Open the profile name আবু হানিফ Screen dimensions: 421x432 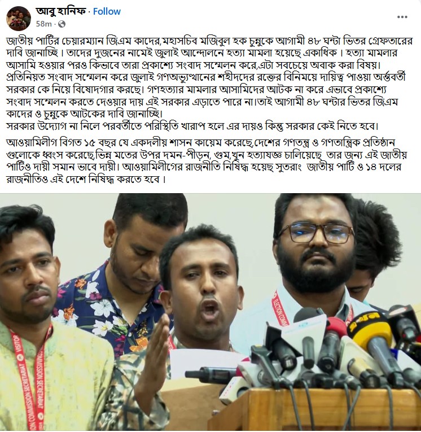tap(60, 11)
